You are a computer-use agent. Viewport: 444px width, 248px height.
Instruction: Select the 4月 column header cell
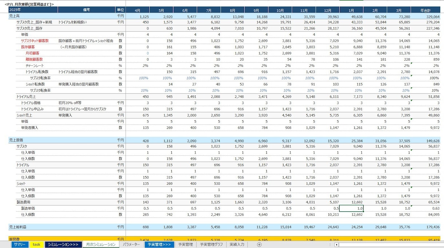[138, 10]
